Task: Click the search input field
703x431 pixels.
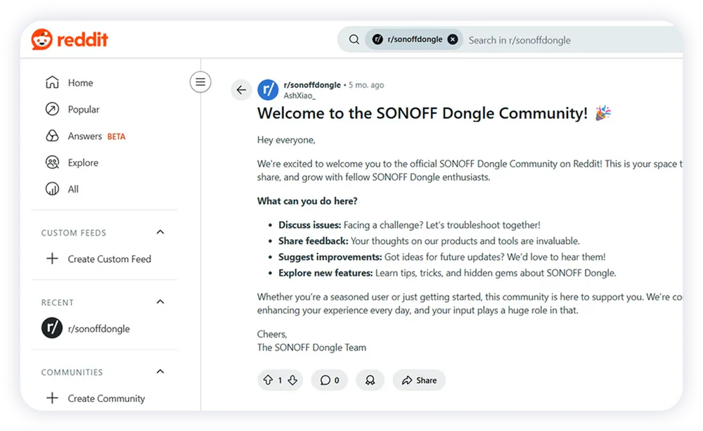Action: coord(562,40)
